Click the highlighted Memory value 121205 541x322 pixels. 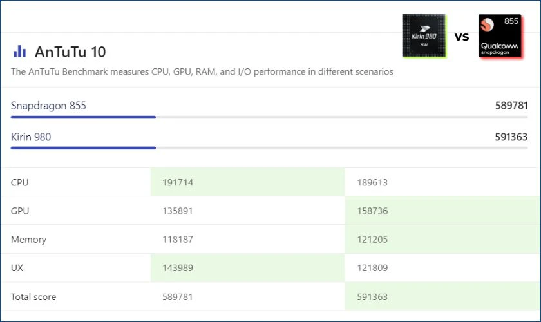[x=372, y=240]
